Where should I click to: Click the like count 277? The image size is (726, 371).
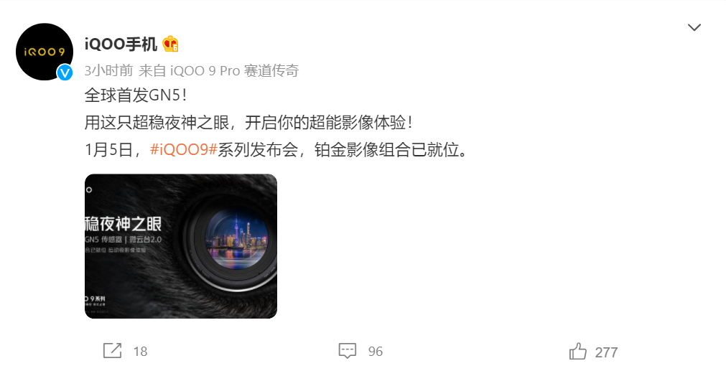pos(606,352)
